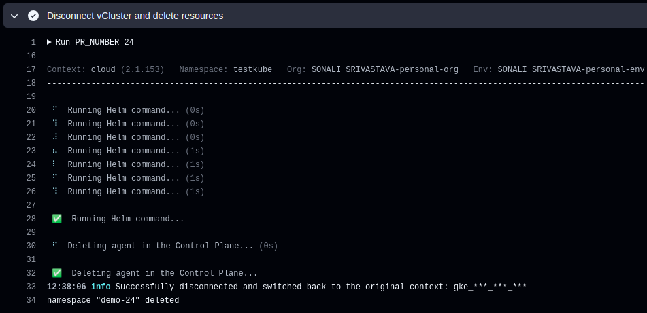Select log line number 19

tap(31, 96)
